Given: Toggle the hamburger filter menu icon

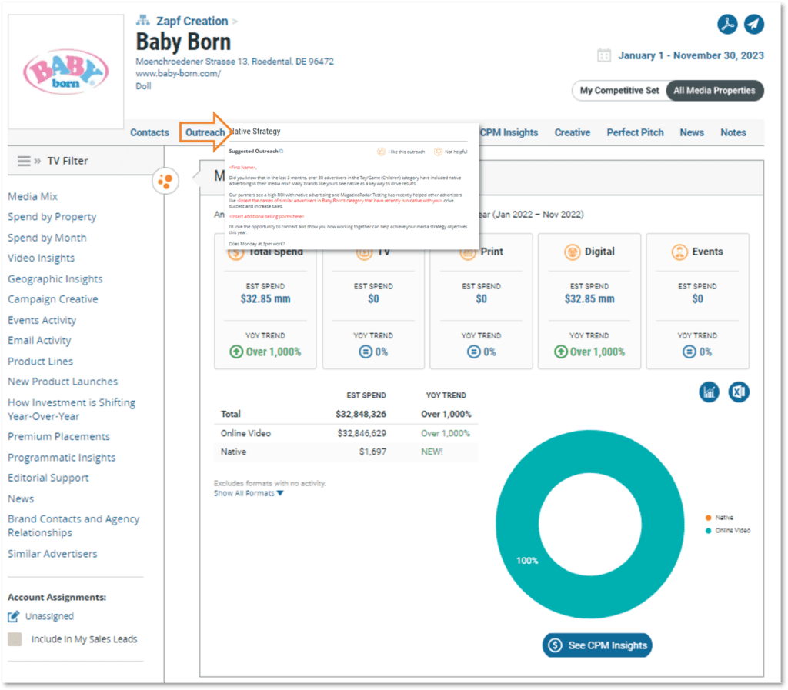Looking at the screenshot, I should pos(24,161).
